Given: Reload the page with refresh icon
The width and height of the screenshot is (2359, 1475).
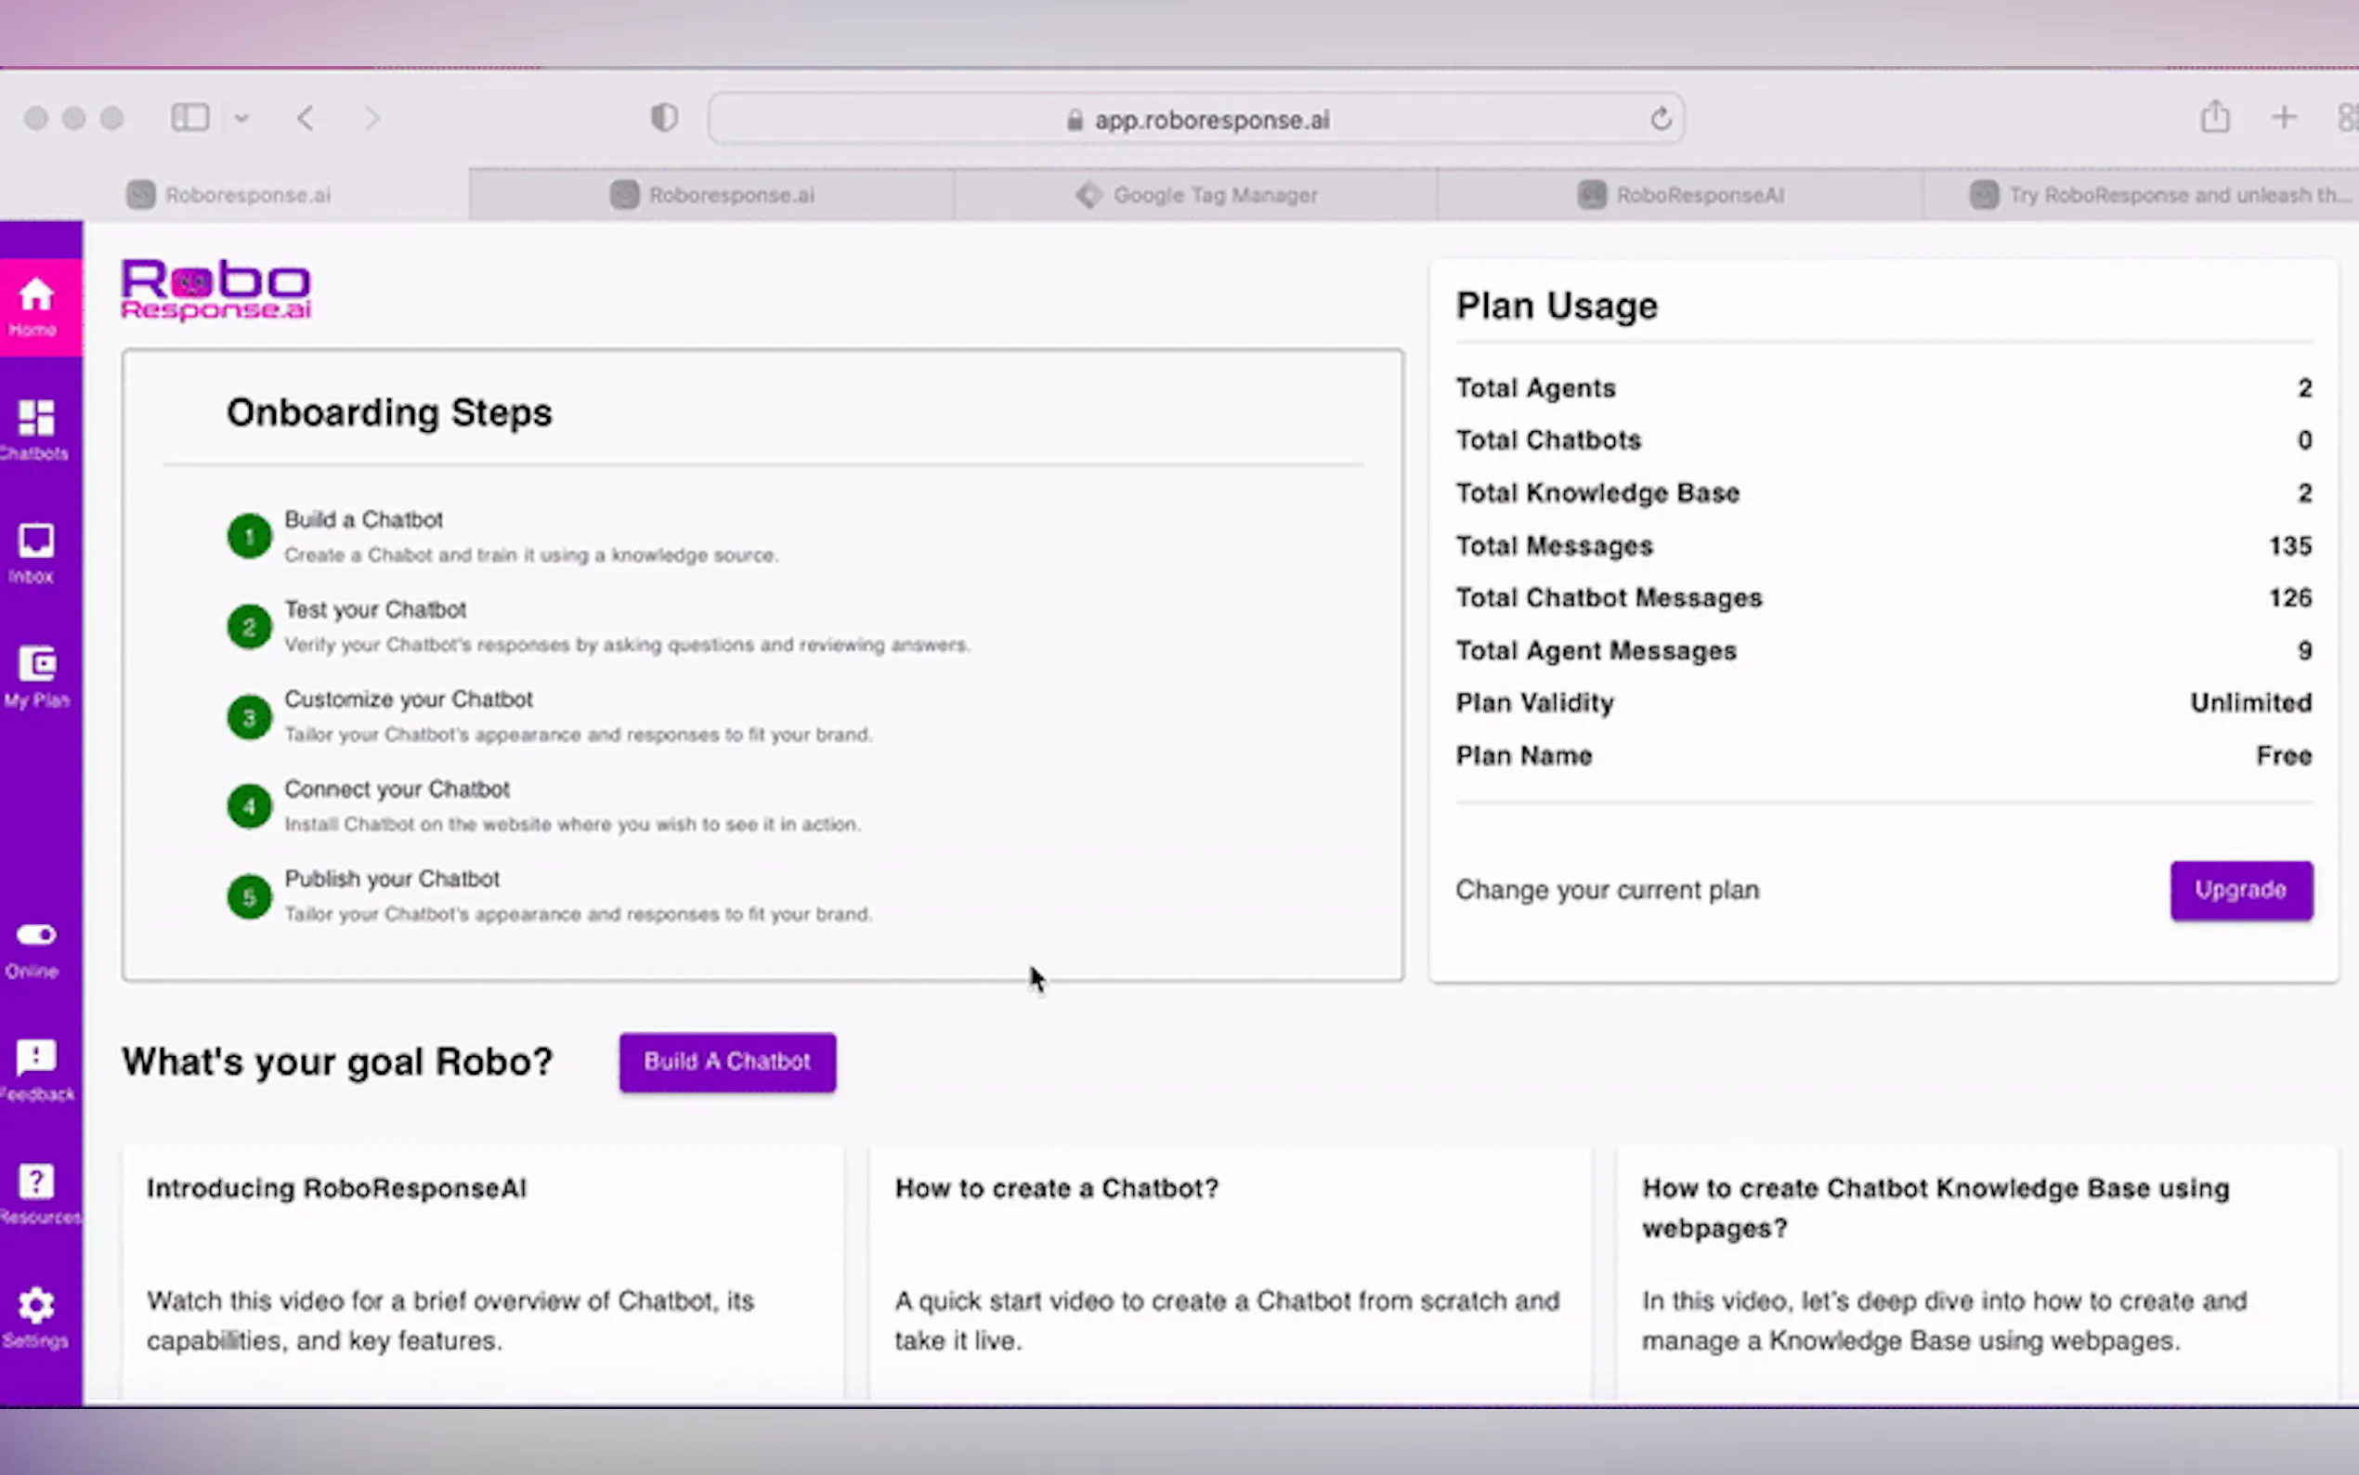Looking at the screenshot, I should coord(1661,119).
